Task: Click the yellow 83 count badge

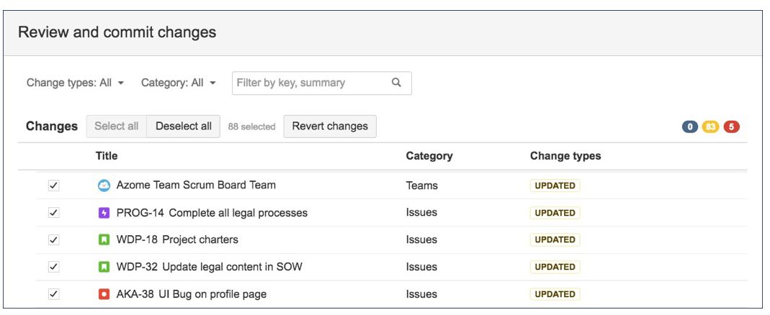Action: pyautogui.click(x=710, y=127)
